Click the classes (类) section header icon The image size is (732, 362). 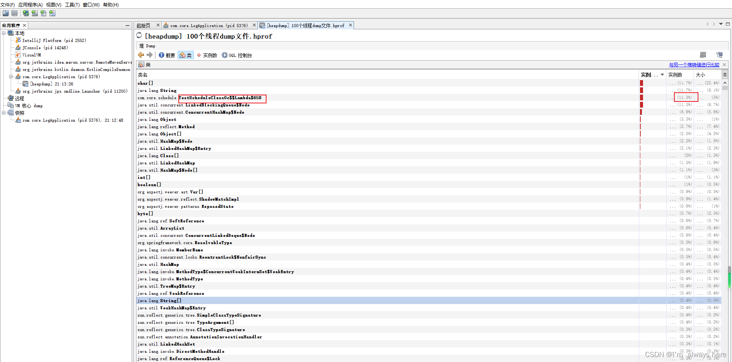141,64
